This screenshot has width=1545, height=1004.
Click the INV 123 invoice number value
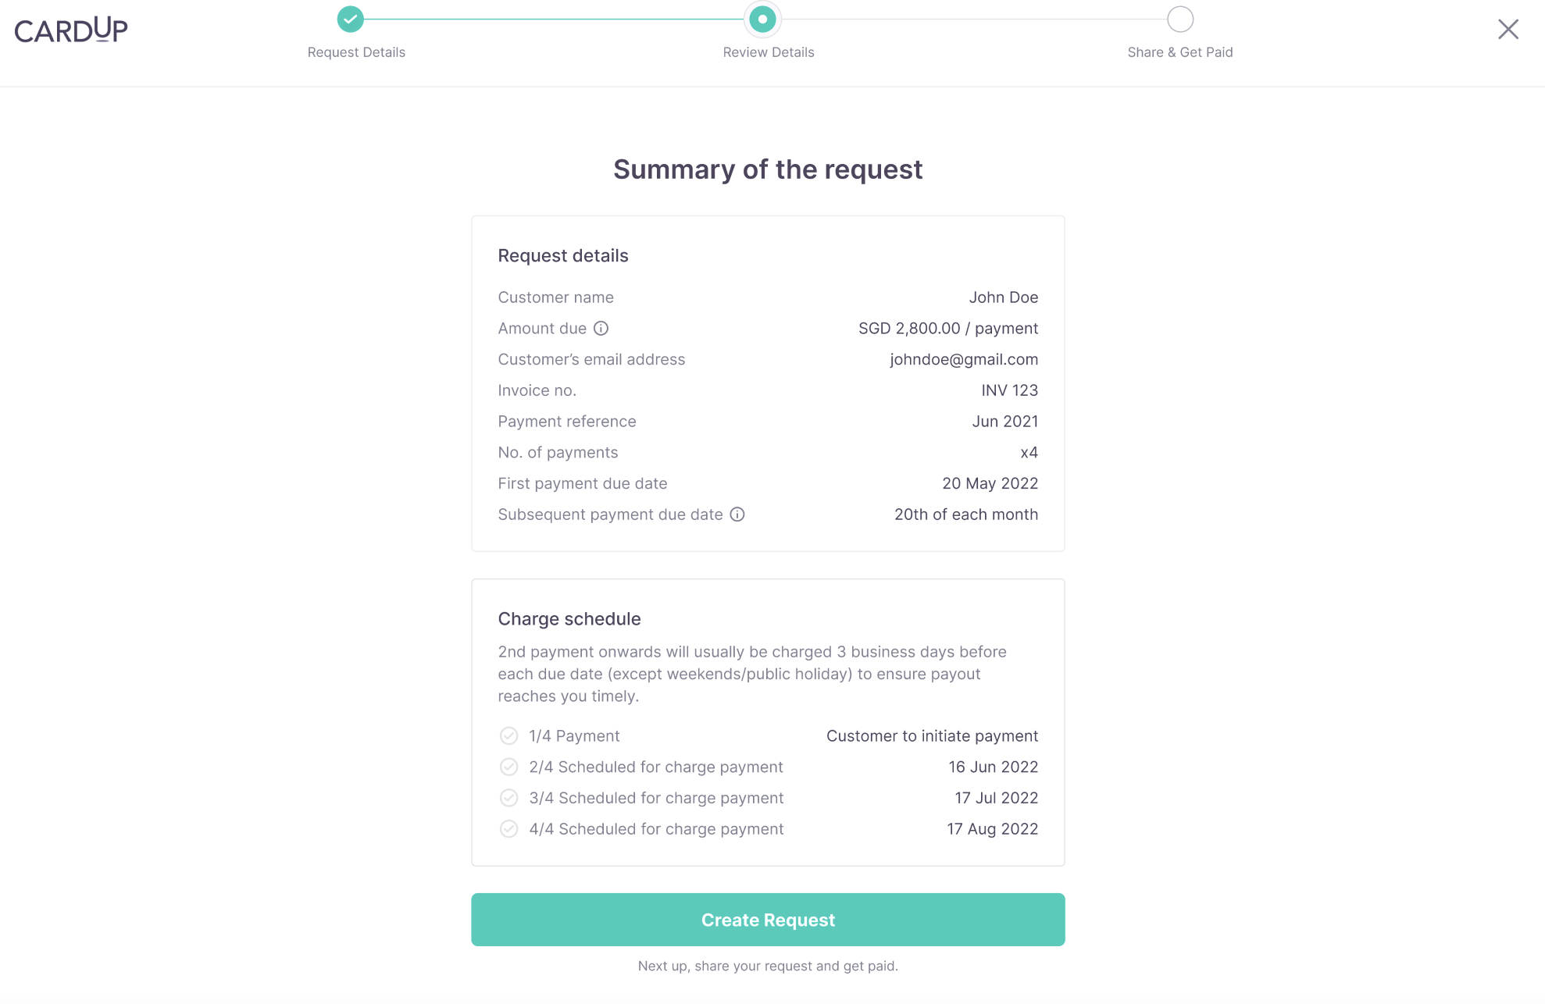pyautogui.click(x=1010, y=390)
